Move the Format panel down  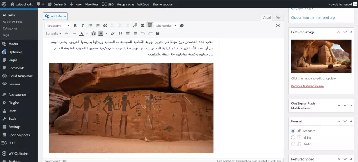click(345, 121)
